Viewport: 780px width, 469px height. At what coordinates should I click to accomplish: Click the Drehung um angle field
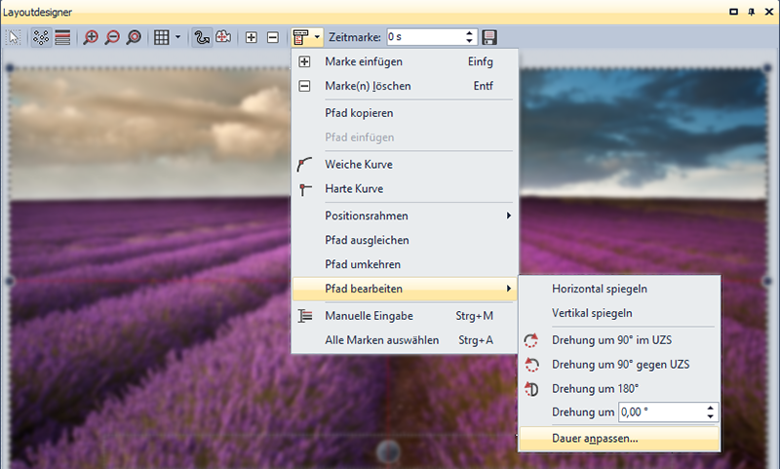click(x=661, y=412)
